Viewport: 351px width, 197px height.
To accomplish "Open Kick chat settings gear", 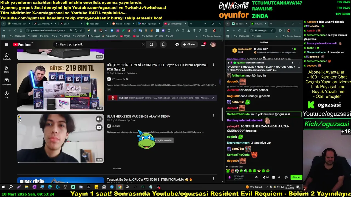I will 279,177.
